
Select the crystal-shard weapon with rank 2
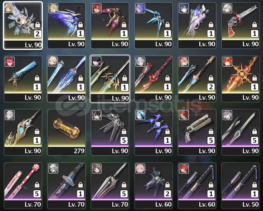pyautogui.click(x=23, y=26)
